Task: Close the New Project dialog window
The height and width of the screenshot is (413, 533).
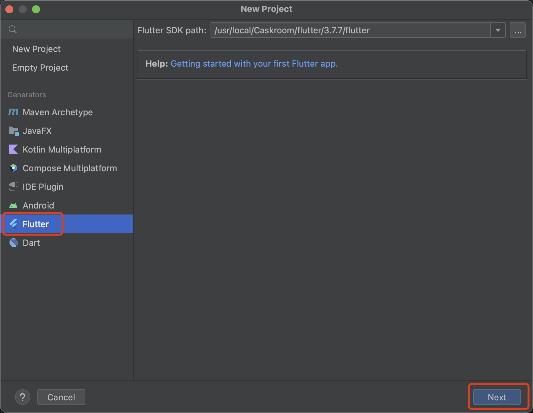Action: pos(9,9)
